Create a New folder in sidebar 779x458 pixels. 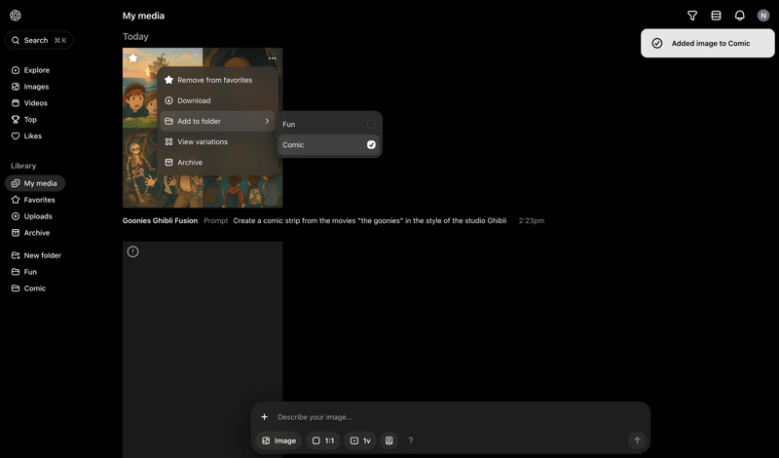[x=36, y=255]
